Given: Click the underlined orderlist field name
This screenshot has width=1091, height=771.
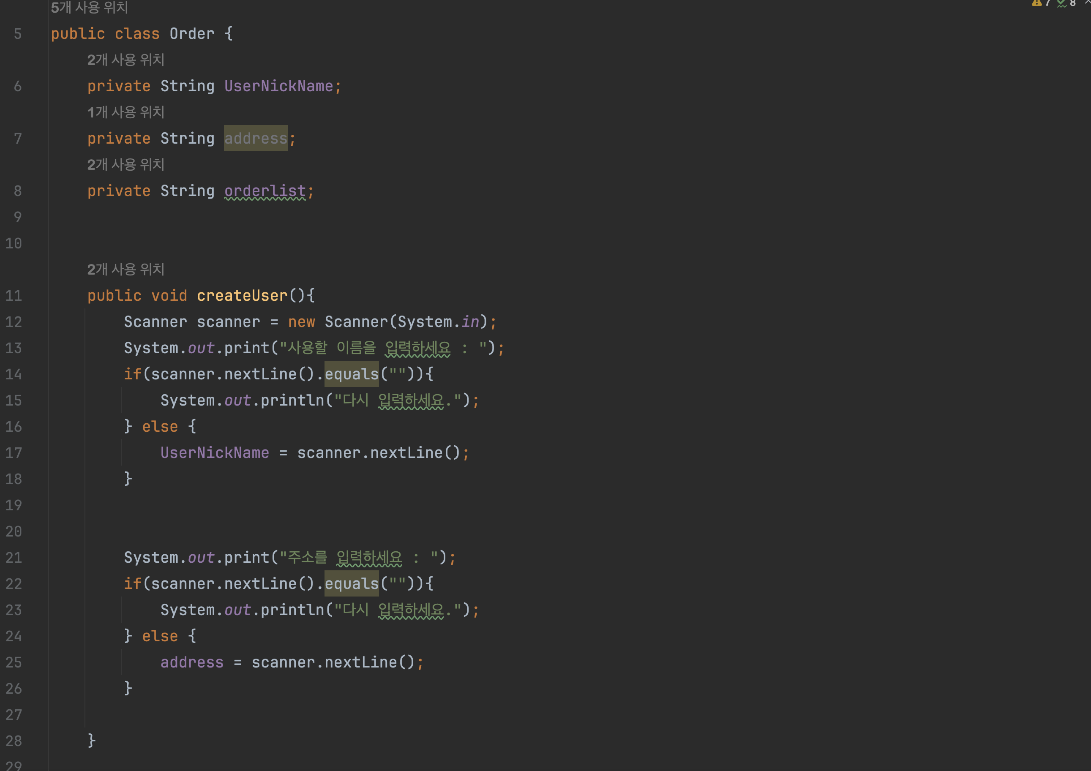Looking at the screenshot, I should tap(265, 191).
